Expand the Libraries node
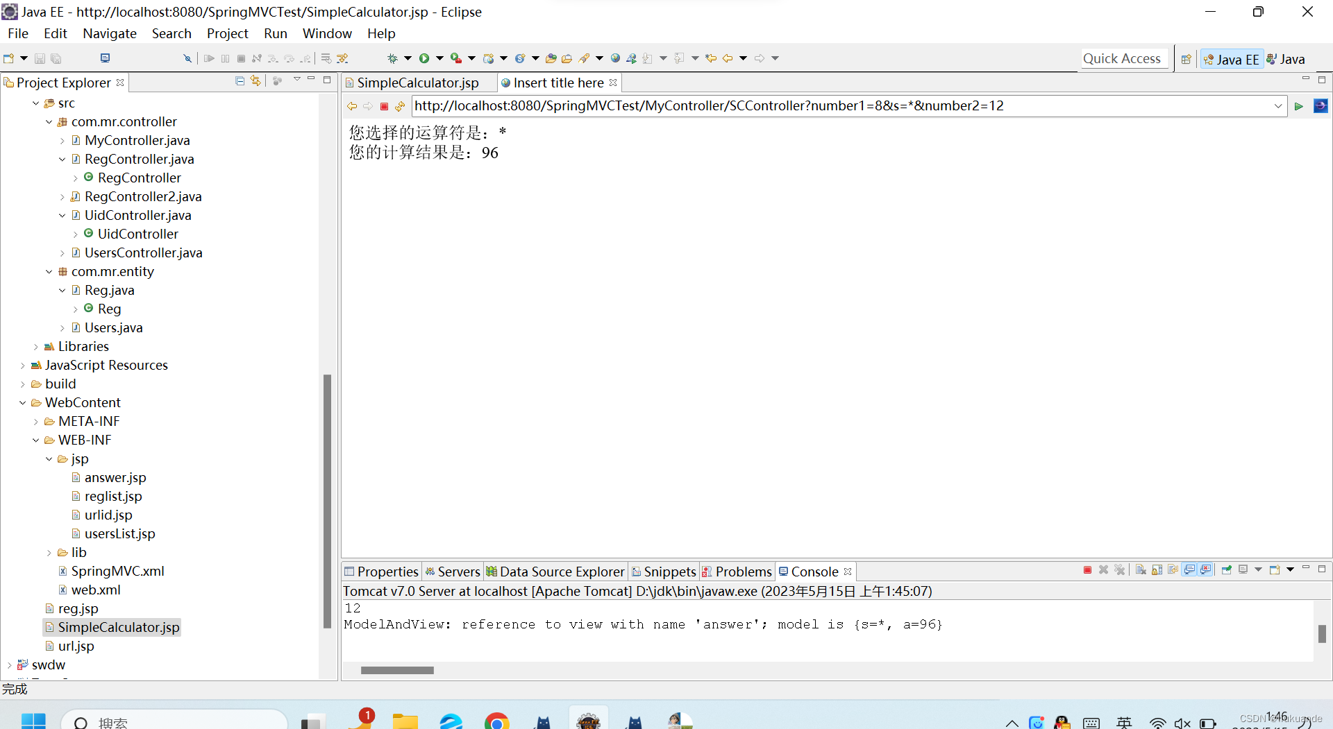Screen dimensions: 1333x729 35,347
